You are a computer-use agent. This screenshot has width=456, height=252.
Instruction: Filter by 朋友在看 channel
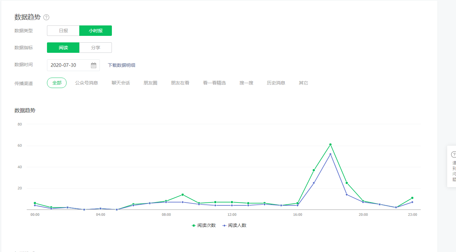[180, 83]
